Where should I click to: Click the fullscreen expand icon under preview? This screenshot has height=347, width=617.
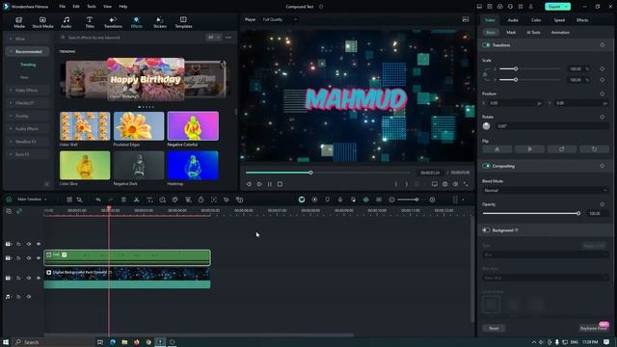[466, 184]
